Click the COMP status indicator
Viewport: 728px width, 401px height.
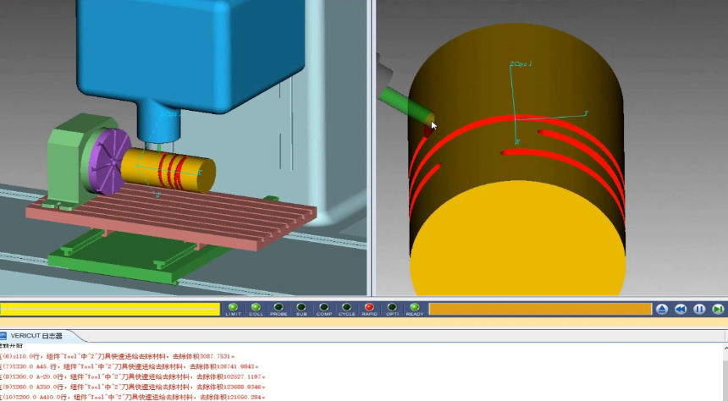(324, 308)
